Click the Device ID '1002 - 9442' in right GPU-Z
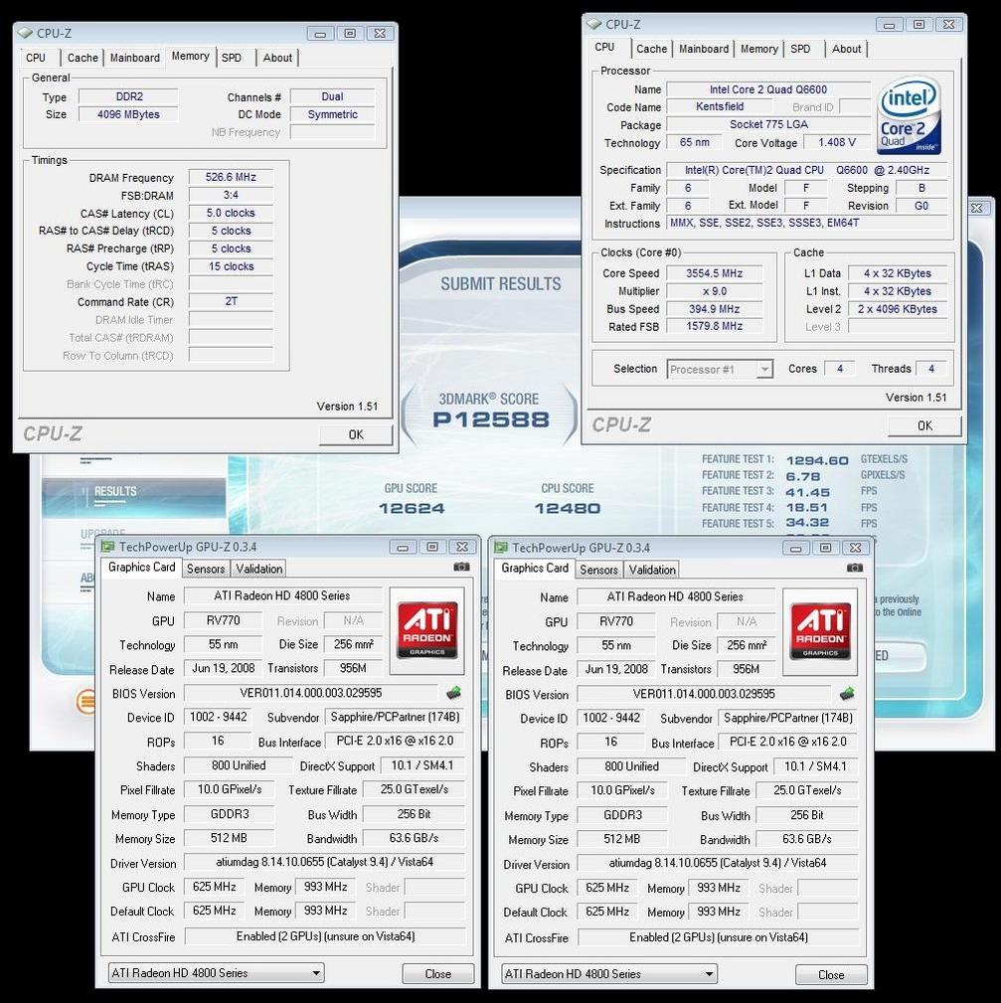This screenshot has width=1001, height=1003. click(x=611, y=718)
